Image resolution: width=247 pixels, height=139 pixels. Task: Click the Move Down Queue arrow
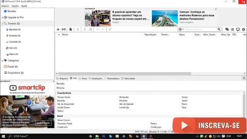point(103,29)
